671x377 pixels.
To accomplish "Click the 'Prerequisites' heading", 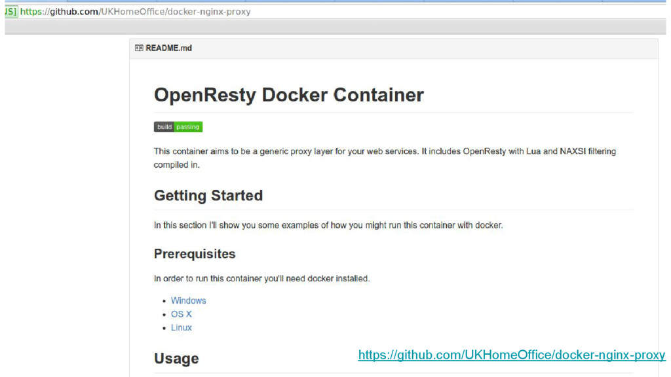I will click(x=194, y=254).
